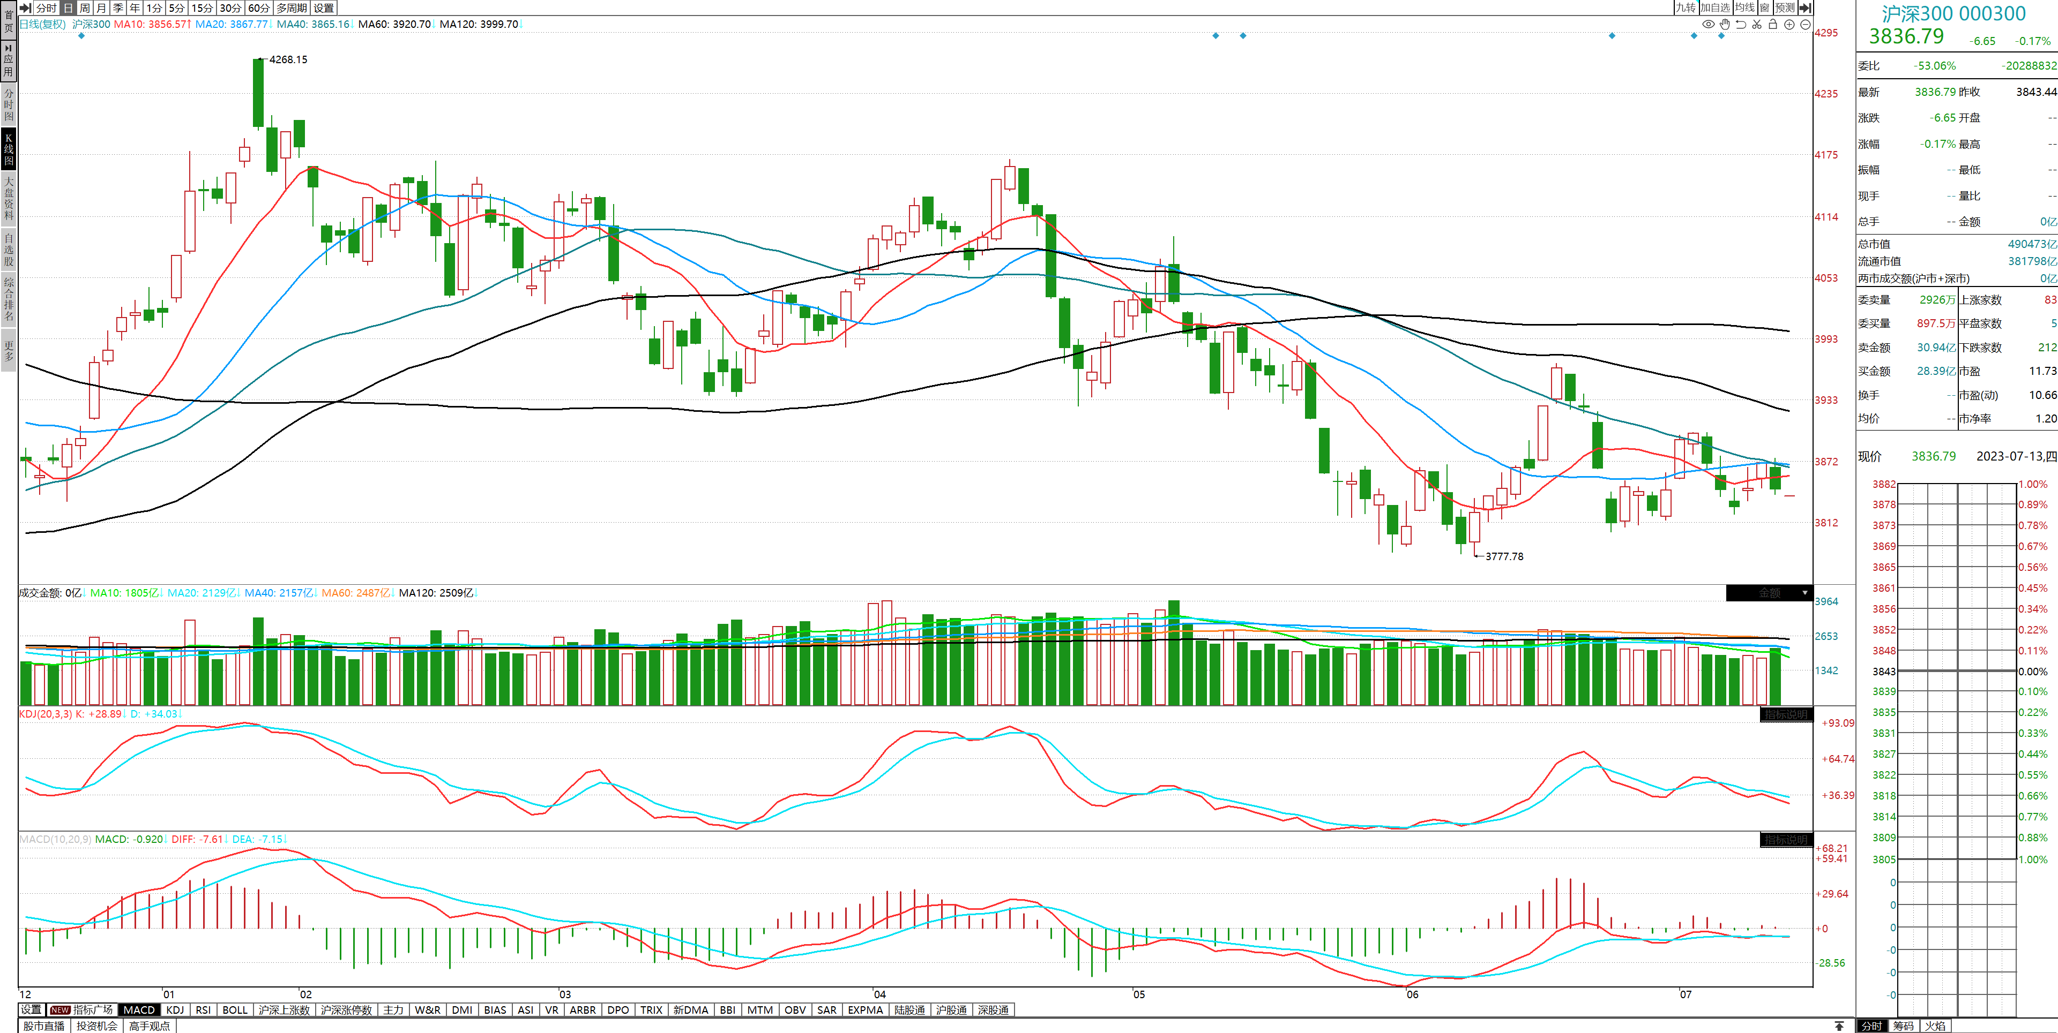
Task: Zoom out with the minus circle icon
Action: point(1805,25)
